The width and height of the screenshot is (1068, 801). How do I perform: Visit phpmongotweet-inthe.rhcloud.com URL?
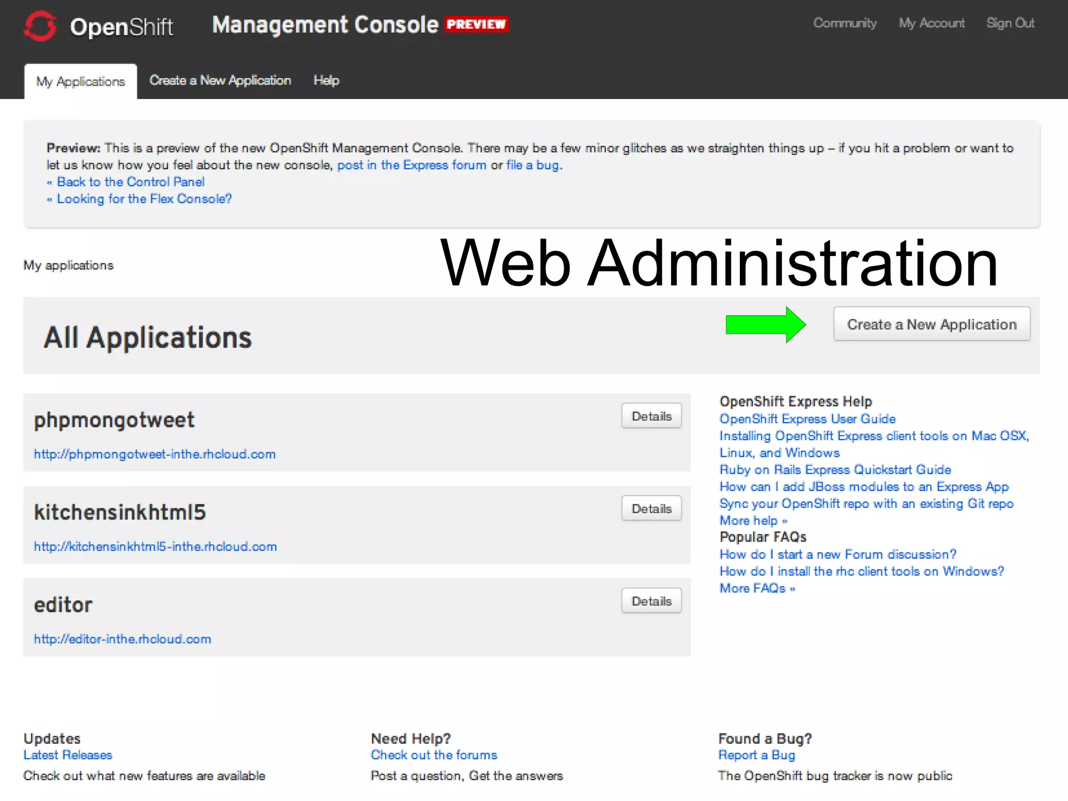click(155, 454)
